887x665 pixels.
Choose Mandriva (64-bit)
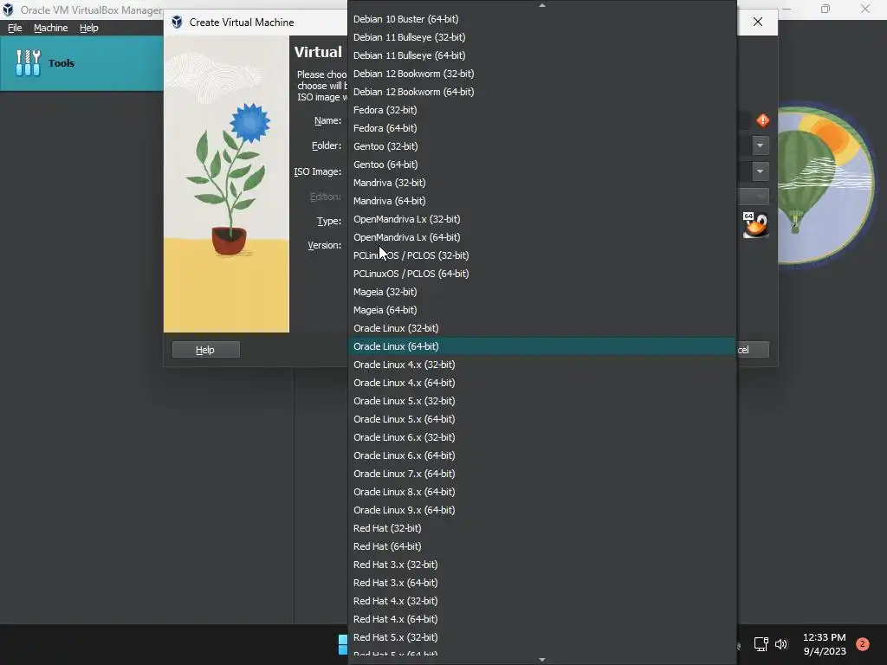click(x=542, y=201)
